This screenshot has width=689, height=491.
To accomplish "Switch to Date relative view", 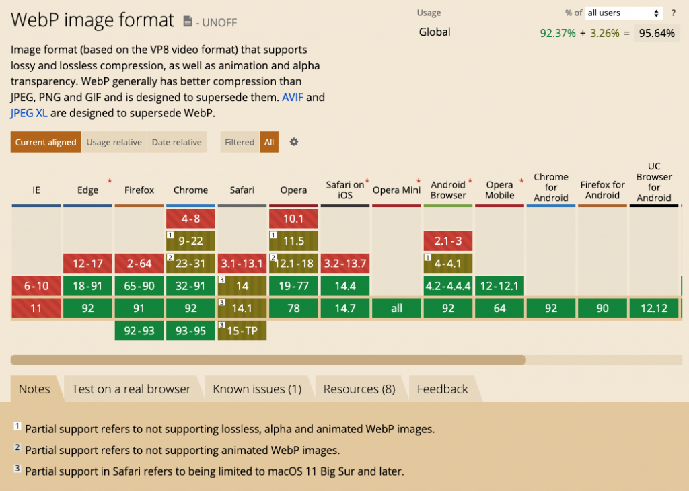I will tap(177, 142).
